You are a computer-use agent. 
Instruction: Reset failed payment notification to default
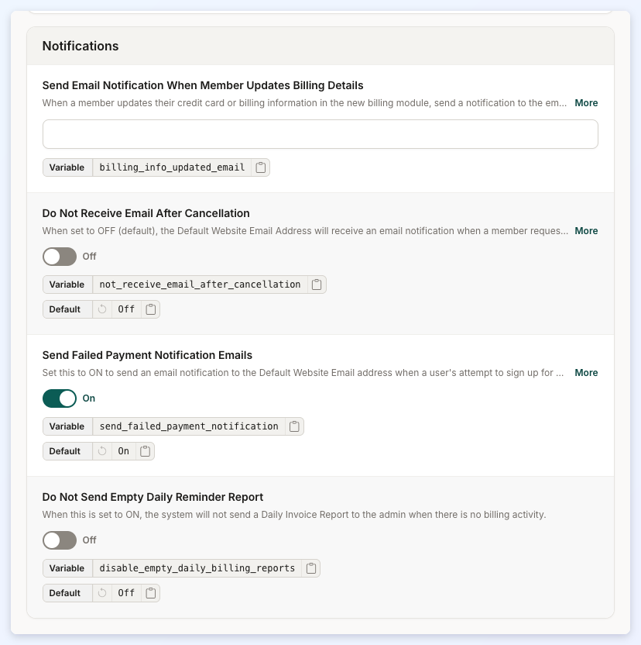(x=102, y=451)
